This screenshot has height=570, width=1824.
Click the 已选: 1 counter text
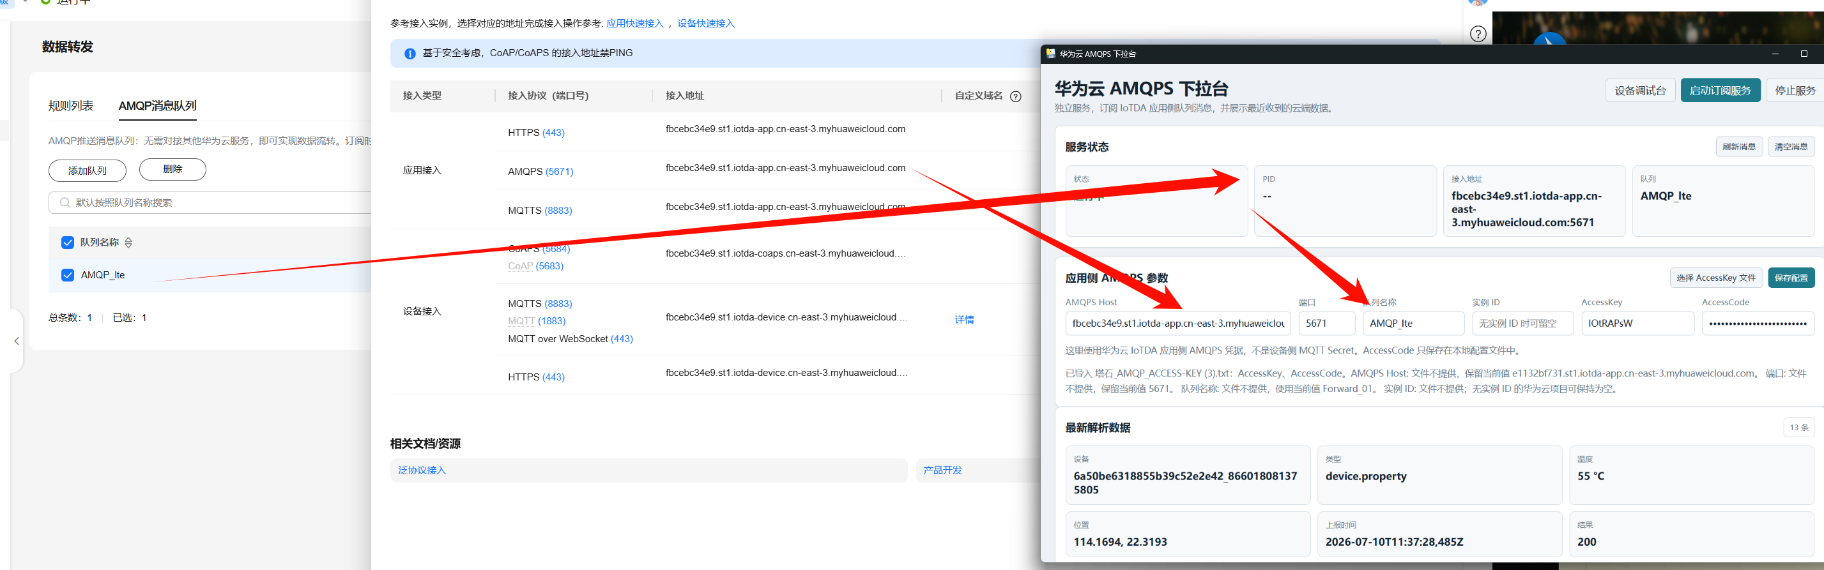pyautogui.click(x=130, y=319)
